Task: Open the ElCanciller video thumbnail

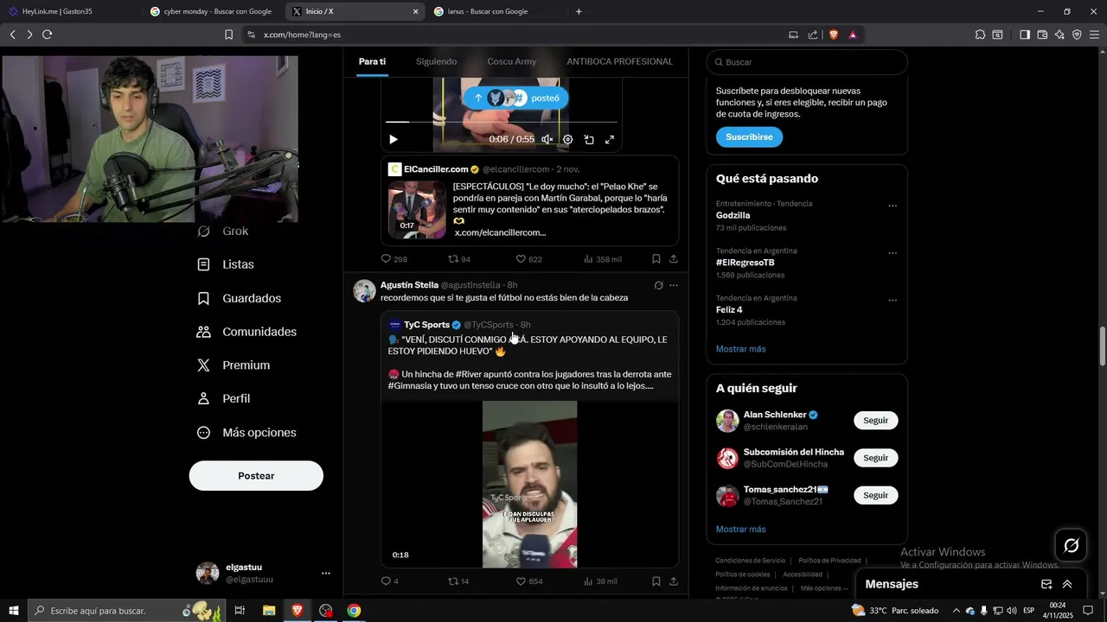Action: click(417, 209)
